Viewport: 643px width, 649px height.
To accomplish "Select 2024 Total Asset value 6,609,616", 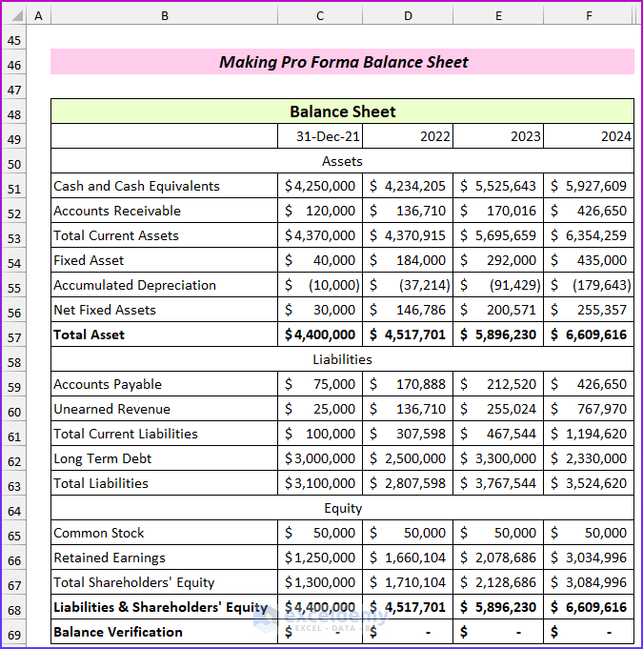I will 589,335.
